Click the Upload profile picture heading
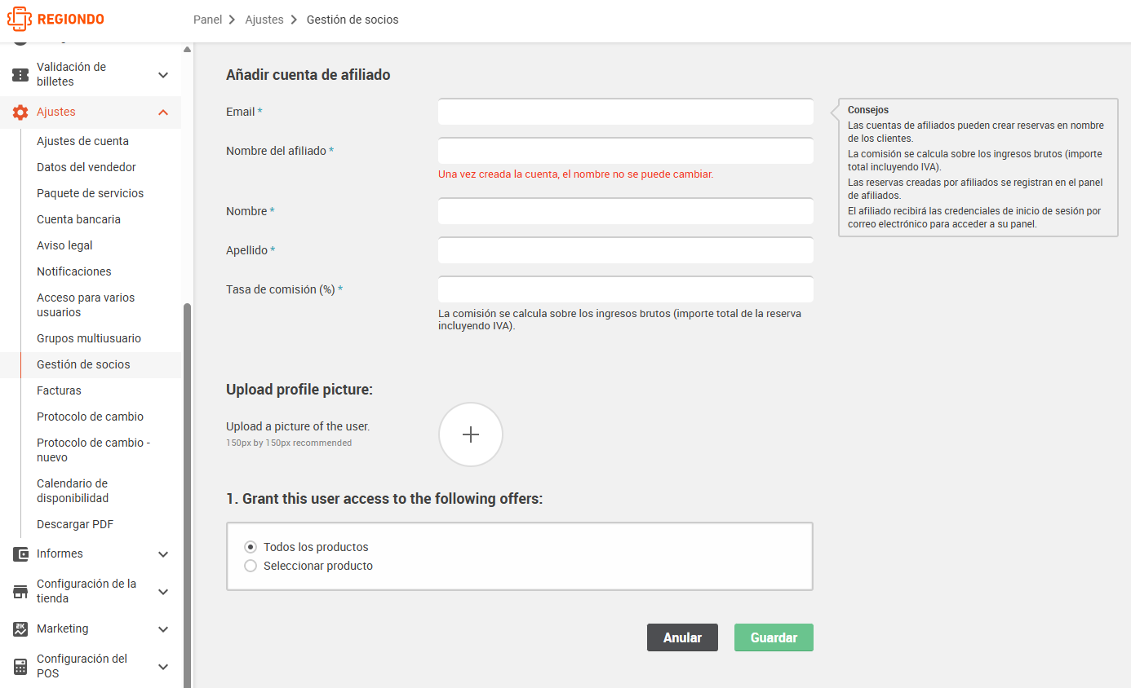The width and height of the screenshot is (1131, 688). click(299, 390)
